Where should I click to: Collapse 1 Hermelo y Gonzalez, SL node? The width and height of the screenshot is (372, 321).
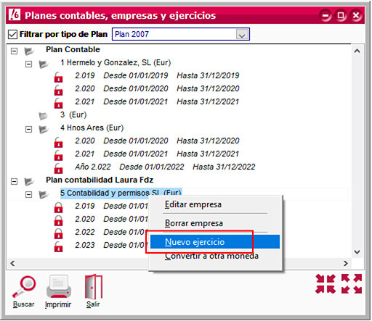pos(28,64)
